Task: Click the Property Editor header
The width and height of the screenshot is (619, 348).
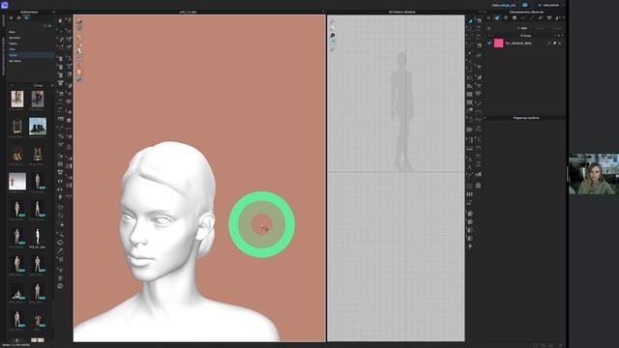Action: pos(526,118)
